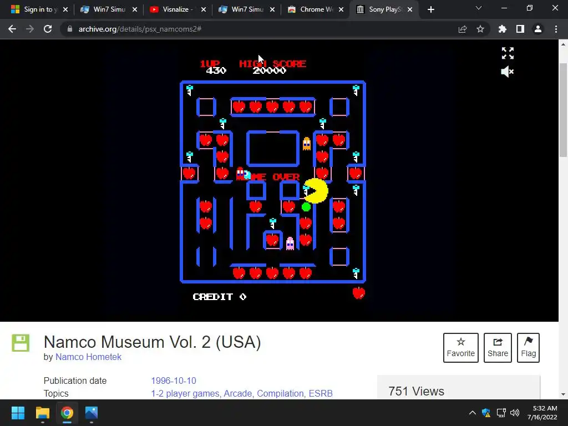Click the pink ghost in the maze

point(290,244)
